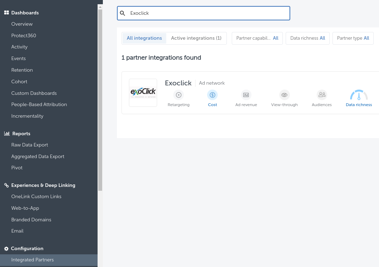The width and height of the screenshot is (379, 267).
Task: Open the Exoclick partner name link
Action: point(178,83)
